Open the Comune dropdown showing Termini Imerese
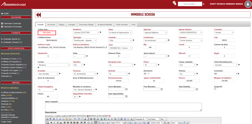The width and height of the screenshot is (252, 124). coord(191,40)
